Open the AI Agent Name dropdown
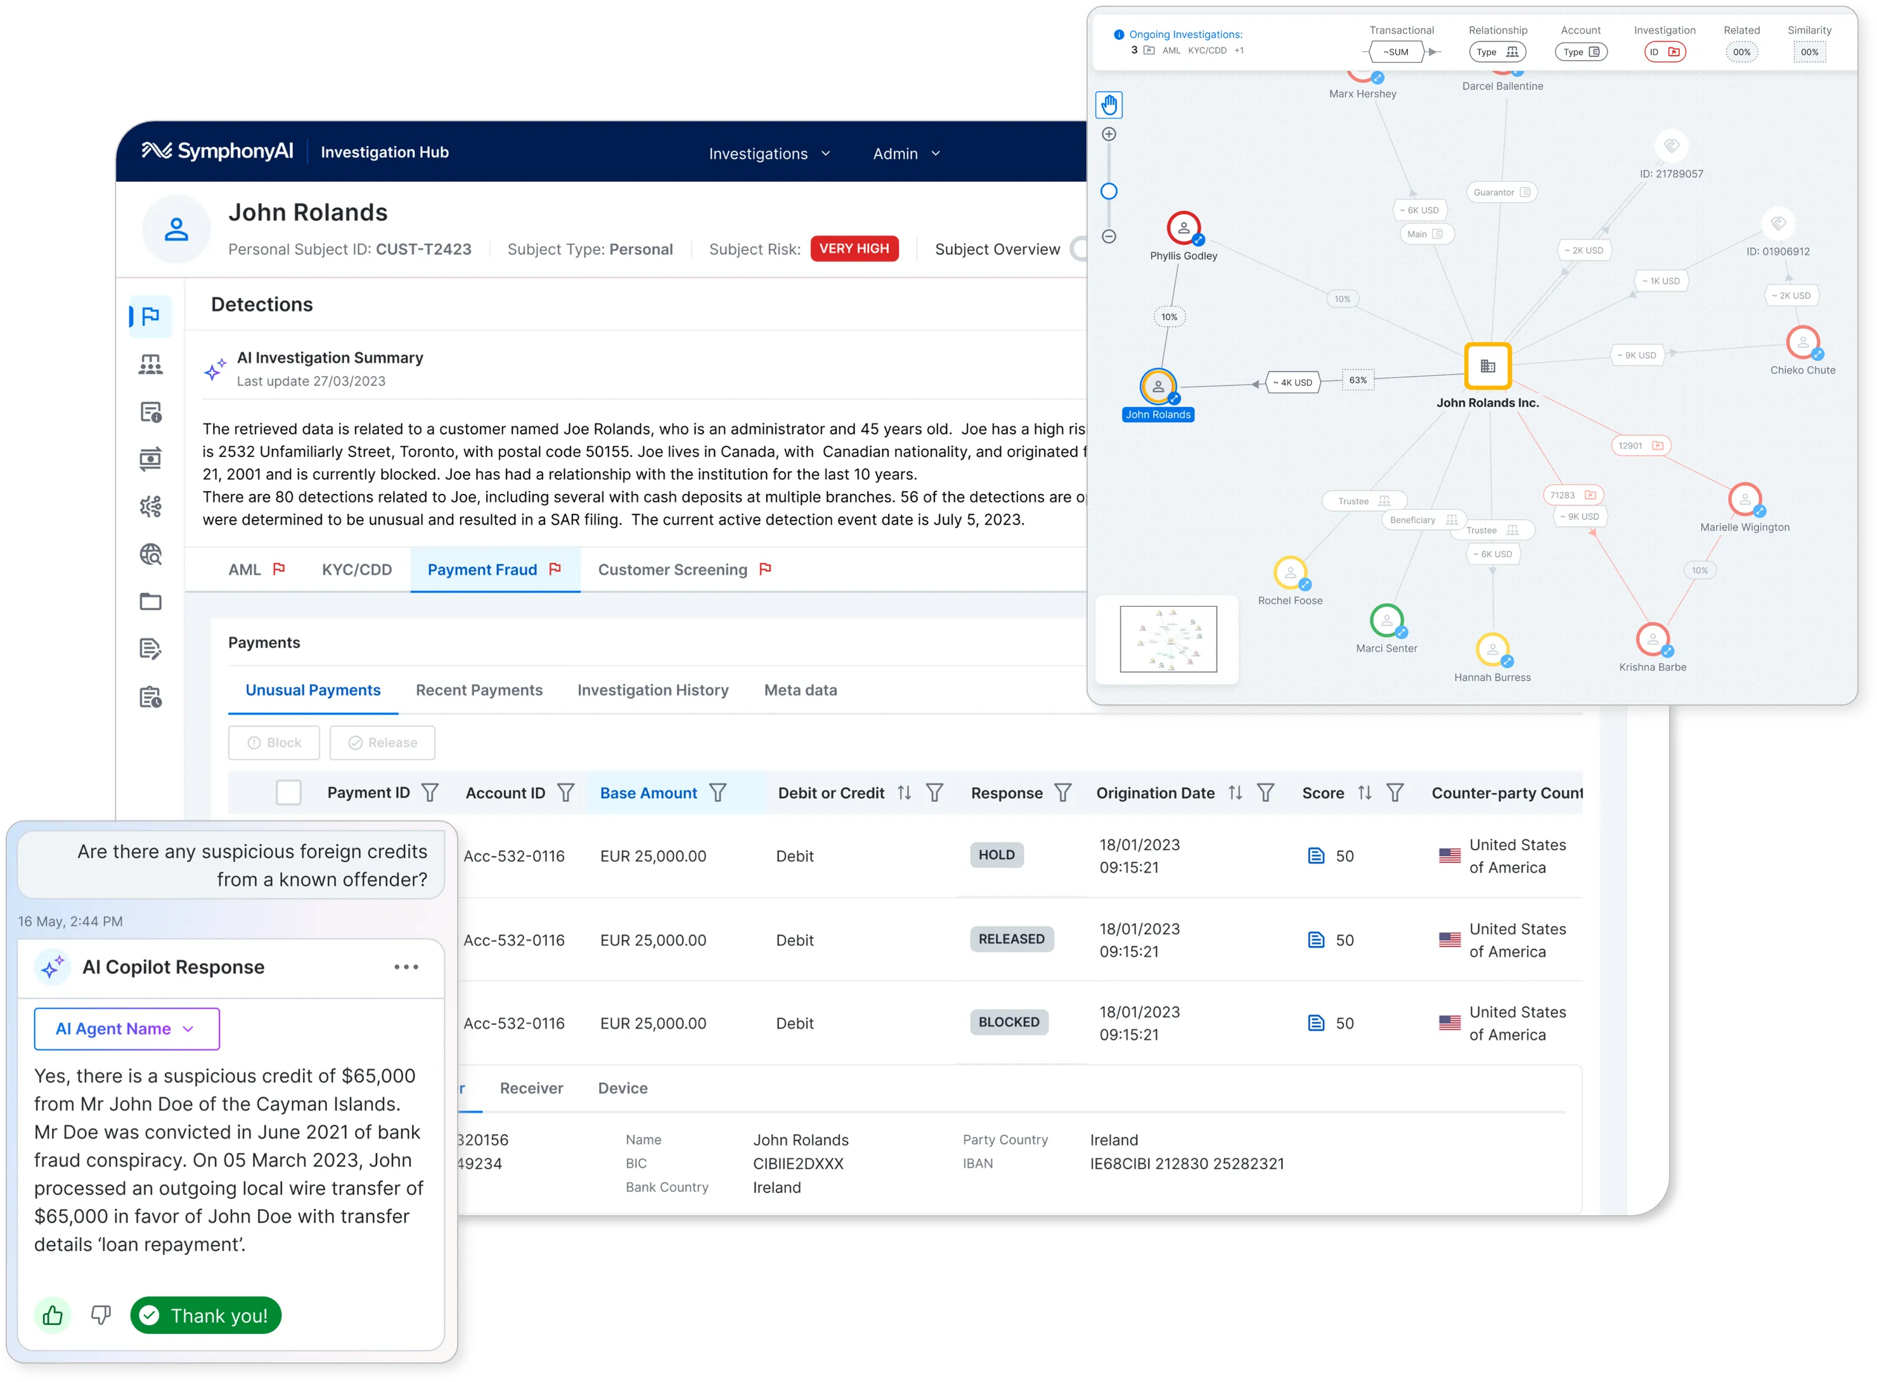Viewport: 1877px width, 1382px height. pyautogui.click(x=126, y=1029)
